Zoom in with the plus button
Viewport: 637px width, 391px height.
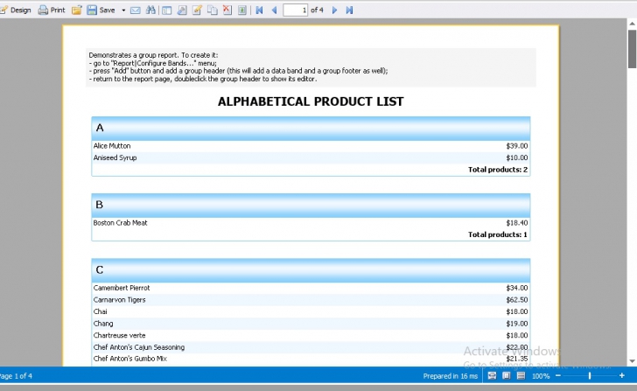(x=621, y=375)
